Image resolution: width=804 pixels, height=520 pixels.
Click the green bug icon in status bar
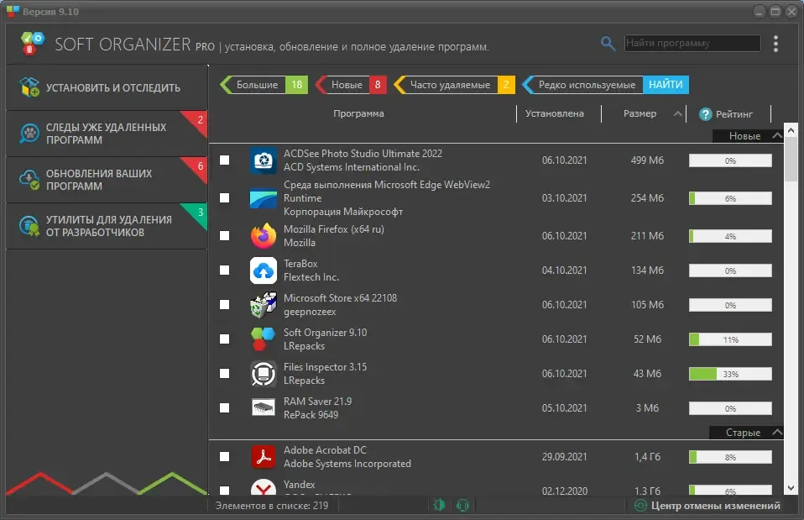pos(440,505)
